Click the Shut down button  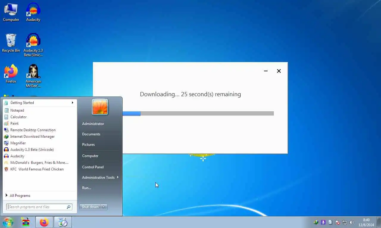click(x=90, y=207)
